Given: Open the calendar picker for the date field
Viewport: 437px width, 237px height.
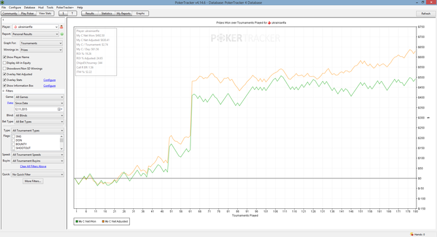Looking at the screenshot, I should [60, 109].
